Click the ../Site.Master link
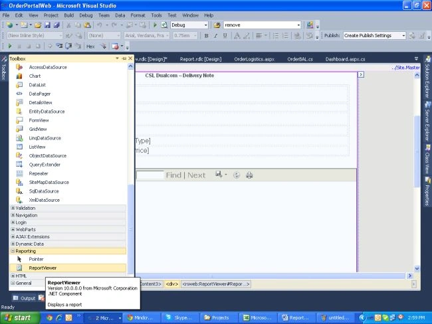 (405, 68)
